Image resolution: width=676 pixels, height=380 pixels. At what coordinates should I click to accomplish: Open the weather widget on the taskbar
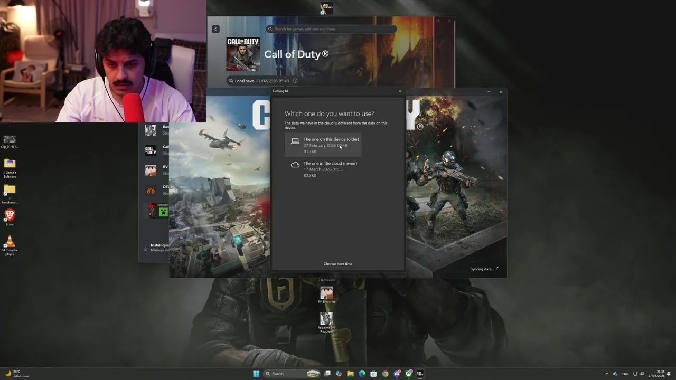17,374
